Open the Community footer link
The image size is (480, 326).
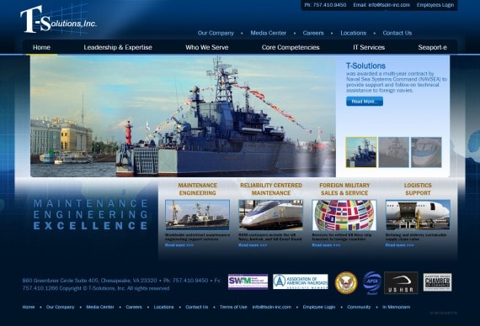click(359, 307)
